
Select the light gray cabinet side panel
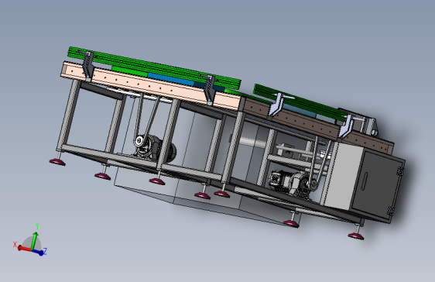pyautogui.click(x=343, y=176)
